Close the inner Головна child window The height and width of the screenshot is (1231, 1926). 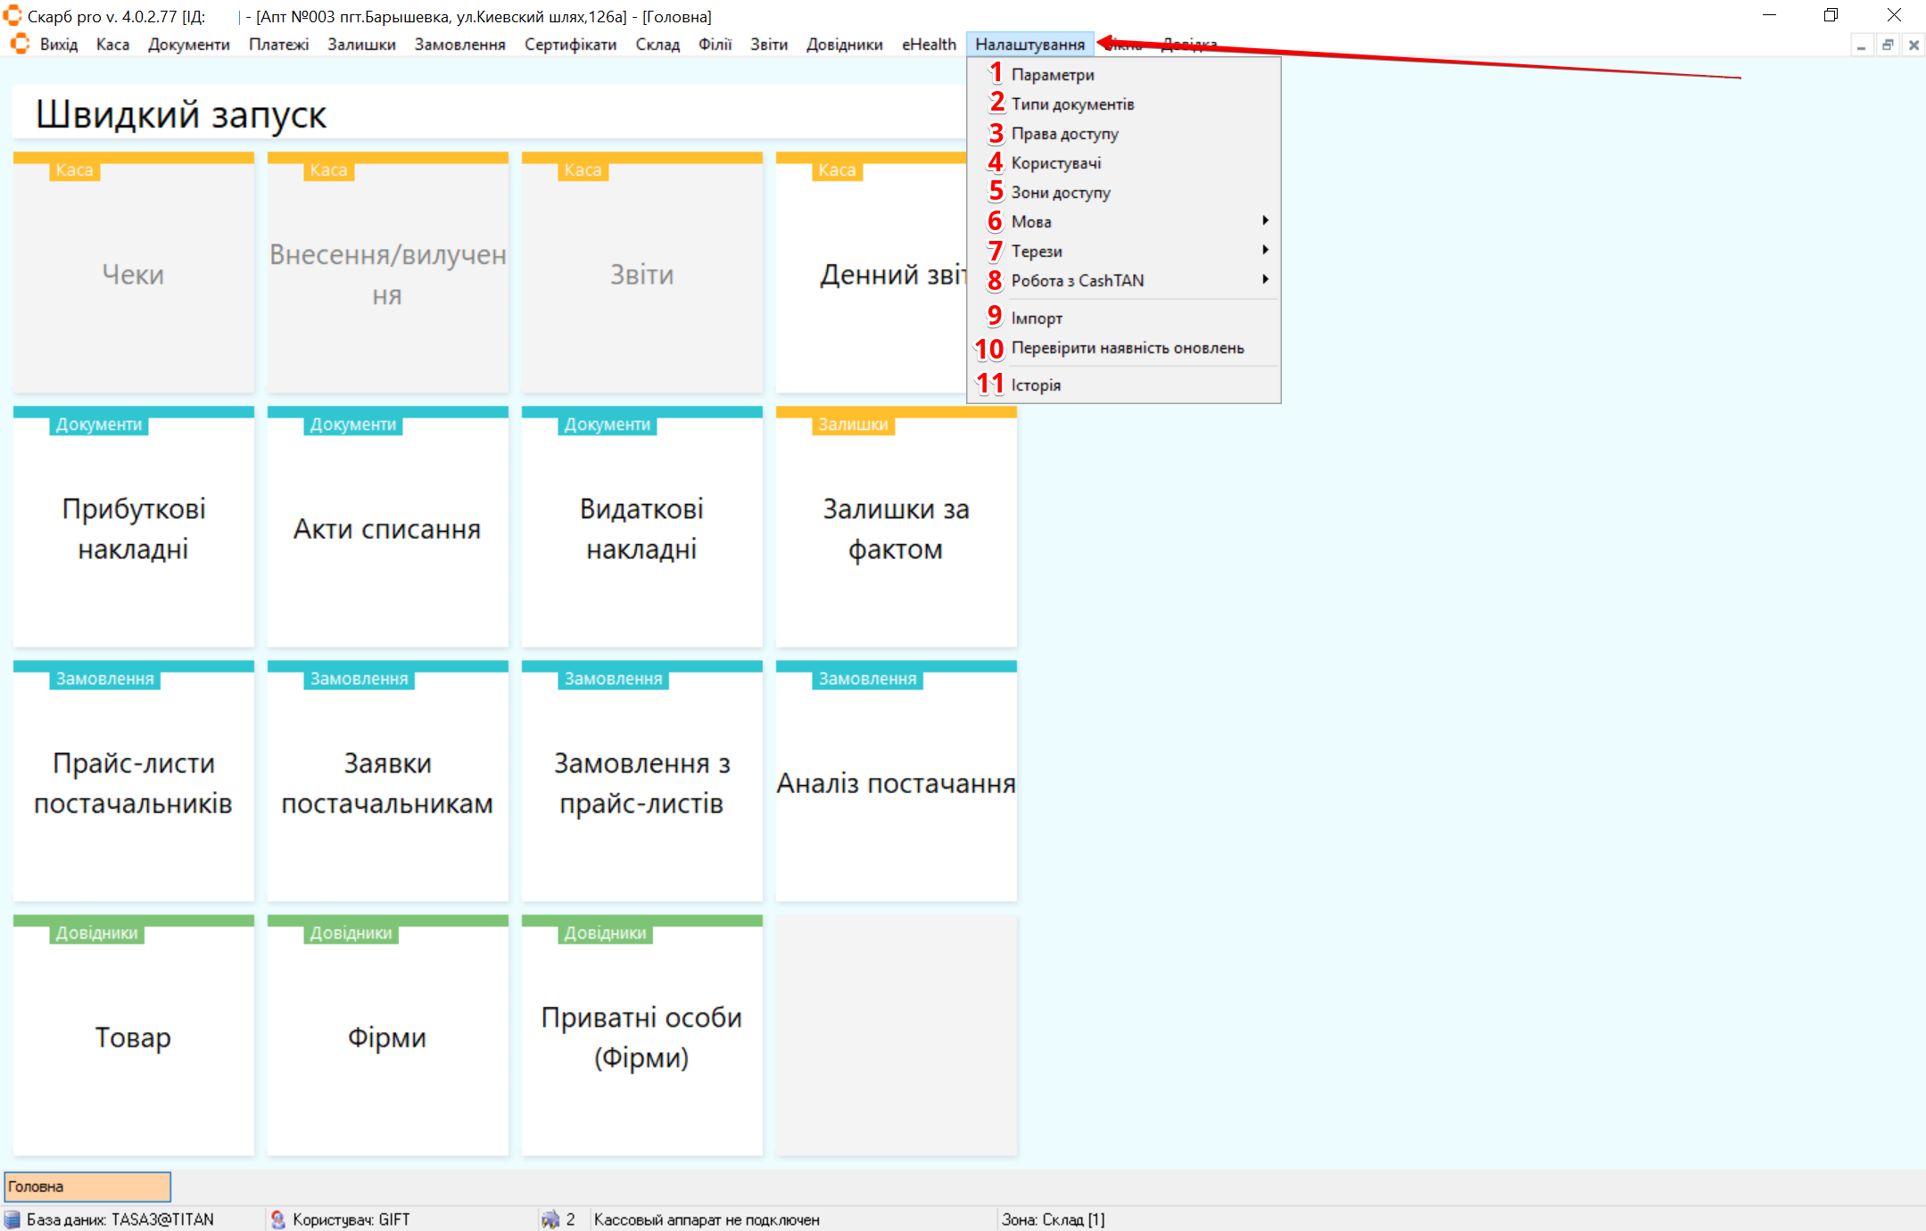click(x=1914, y=45)
